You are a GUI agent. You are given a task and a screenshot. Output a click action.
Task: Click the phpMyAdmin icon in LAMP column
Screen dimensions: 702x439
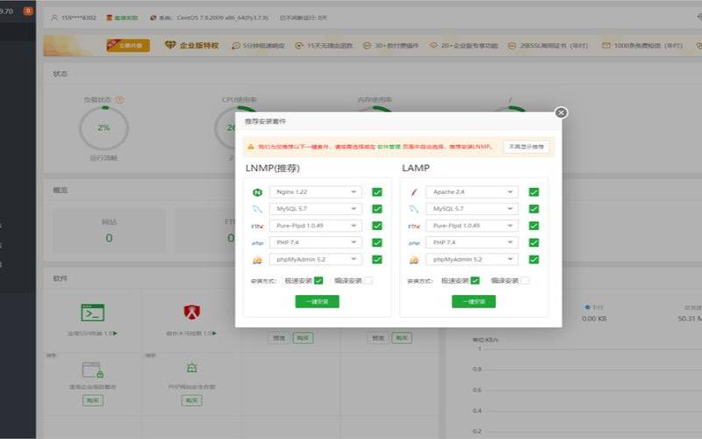(414, 260)
